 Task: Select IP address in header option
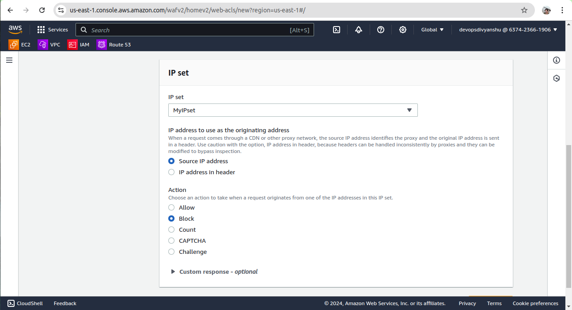[171, 172]
